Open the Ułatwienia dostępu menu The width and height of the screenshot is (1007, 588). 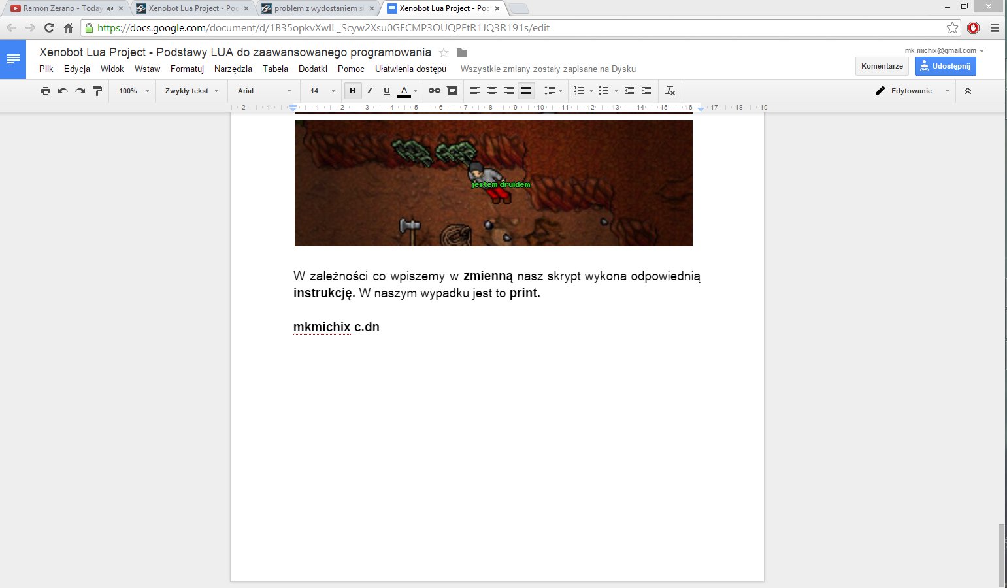point(410,69)
